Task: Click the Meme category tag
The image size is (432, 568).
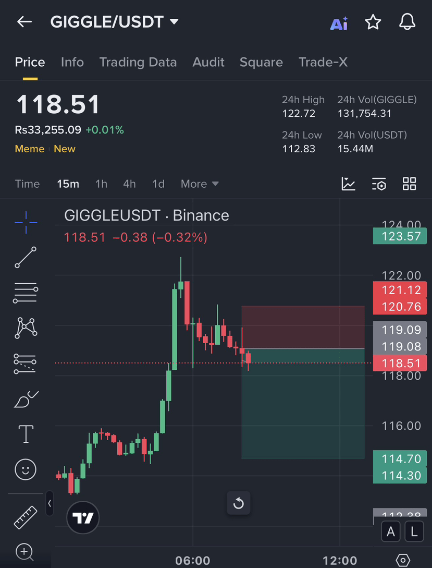Action: coord(30,149)
